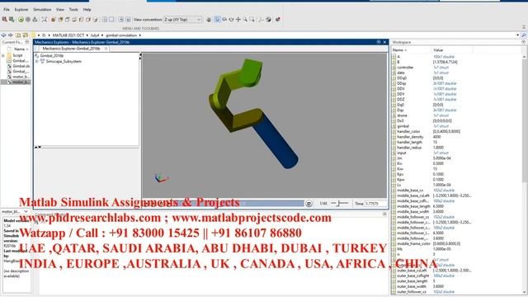
Task: Open the Simulation menu
Action: 42,9
